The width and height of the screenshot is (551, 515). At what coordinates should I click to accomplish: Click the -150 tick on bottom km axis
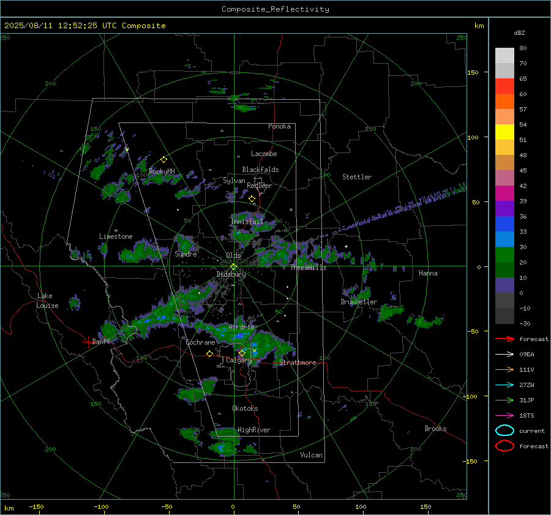click(36, 506)
